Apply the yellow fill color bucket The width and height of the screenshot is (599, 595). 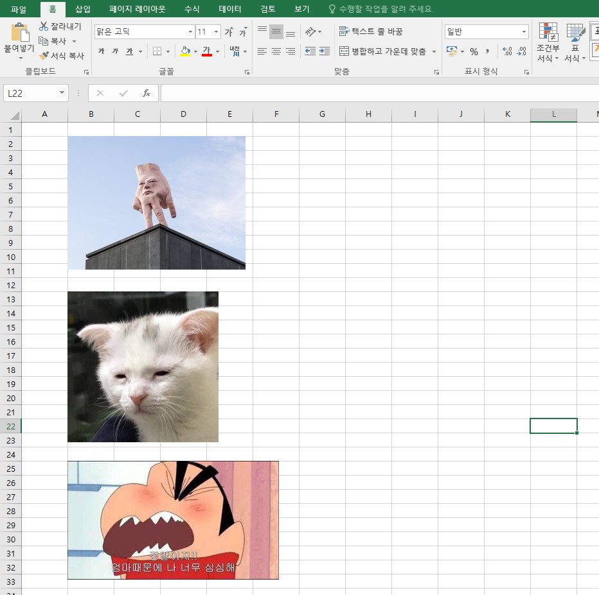pos(185,51)
